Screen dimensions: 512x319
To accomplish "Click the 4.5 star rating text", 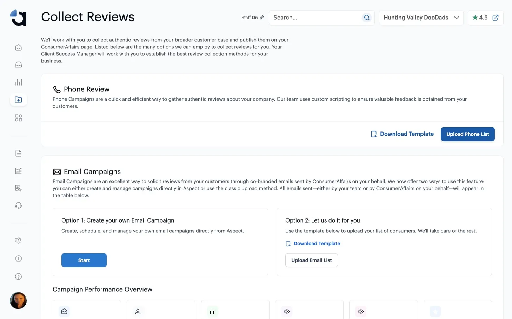I will click(x=483, y=18).
